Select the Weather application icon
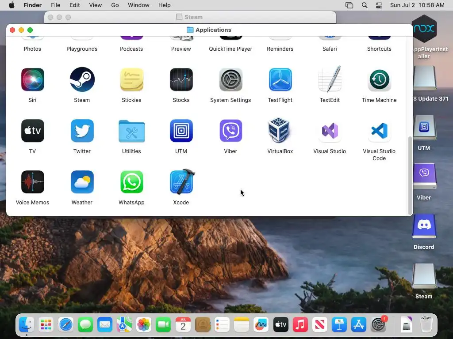The width and height of the screenshot is (453, 339). [82, 182]
